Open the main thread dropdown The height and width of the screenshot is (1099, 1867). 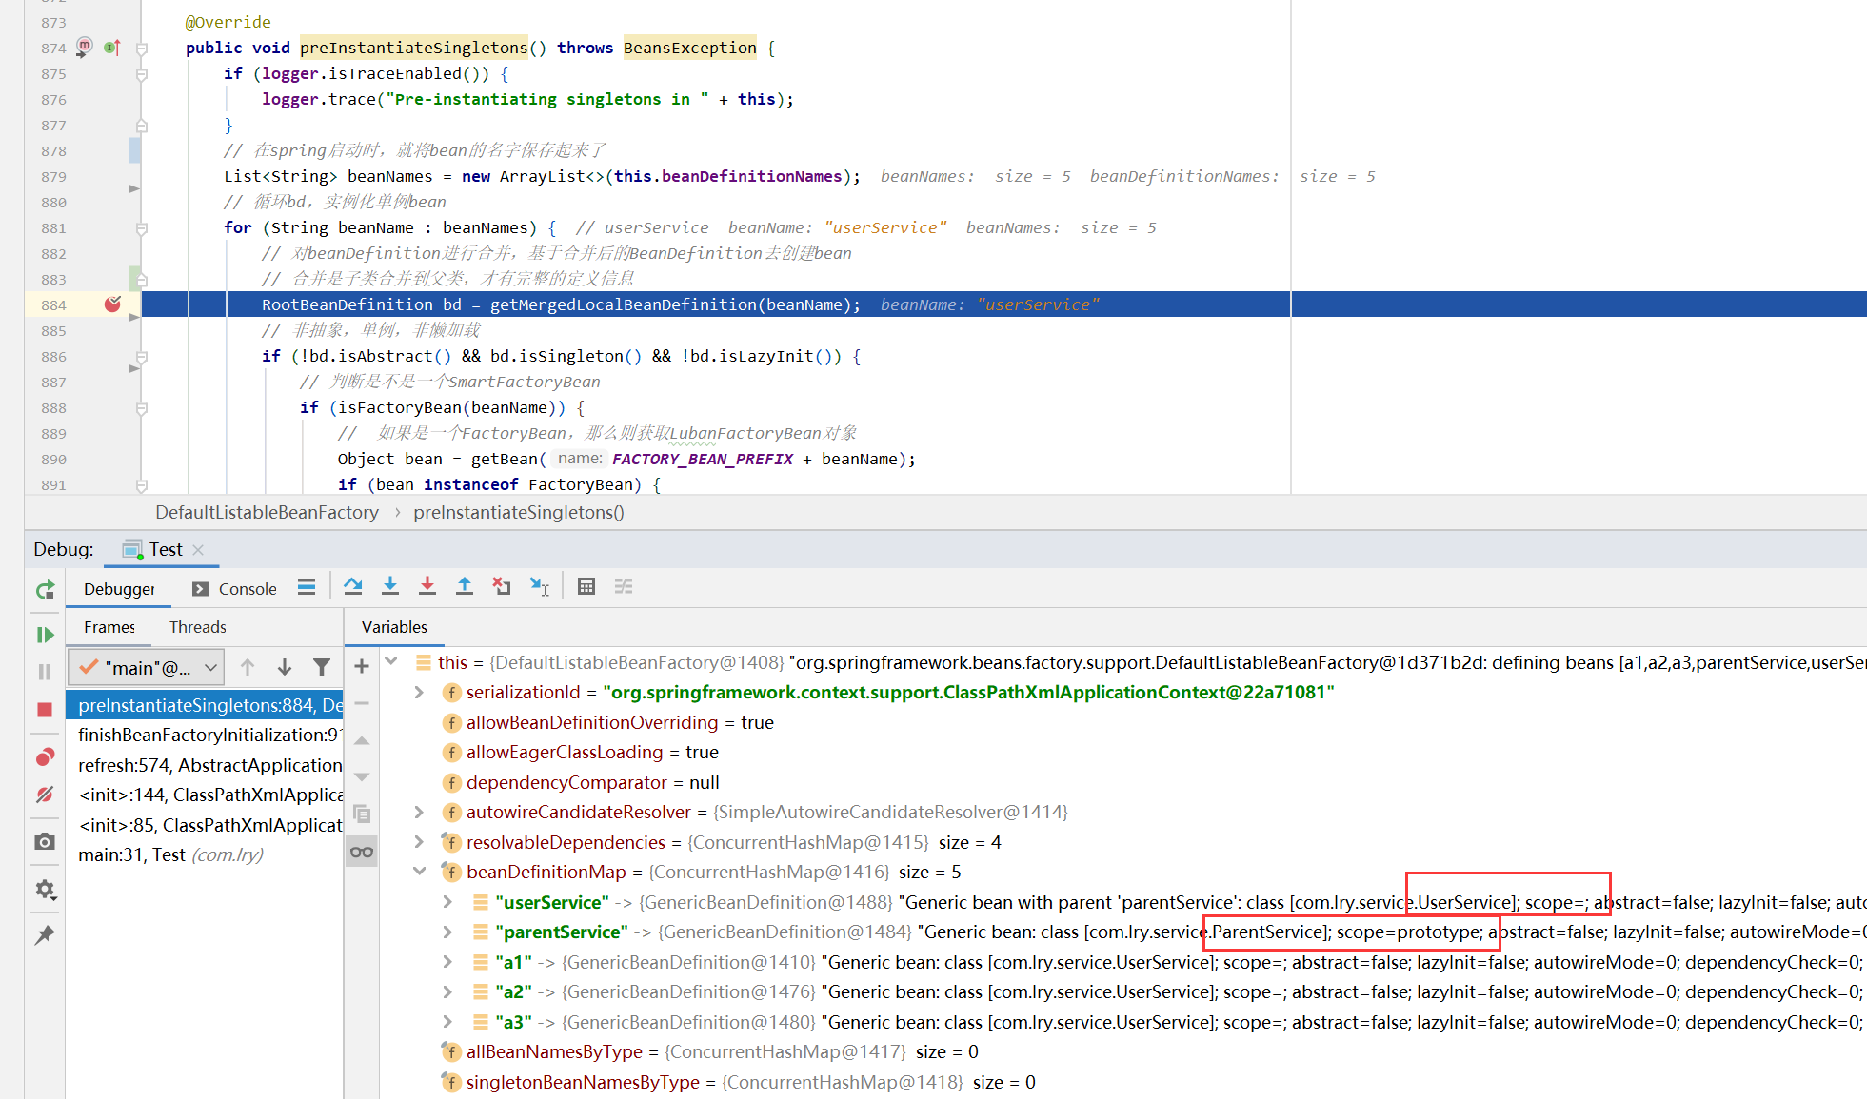[147, 667]
